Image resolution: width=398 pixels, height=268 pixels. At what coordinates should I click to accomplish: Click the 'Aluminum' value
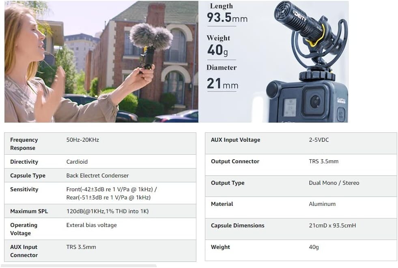322,204
